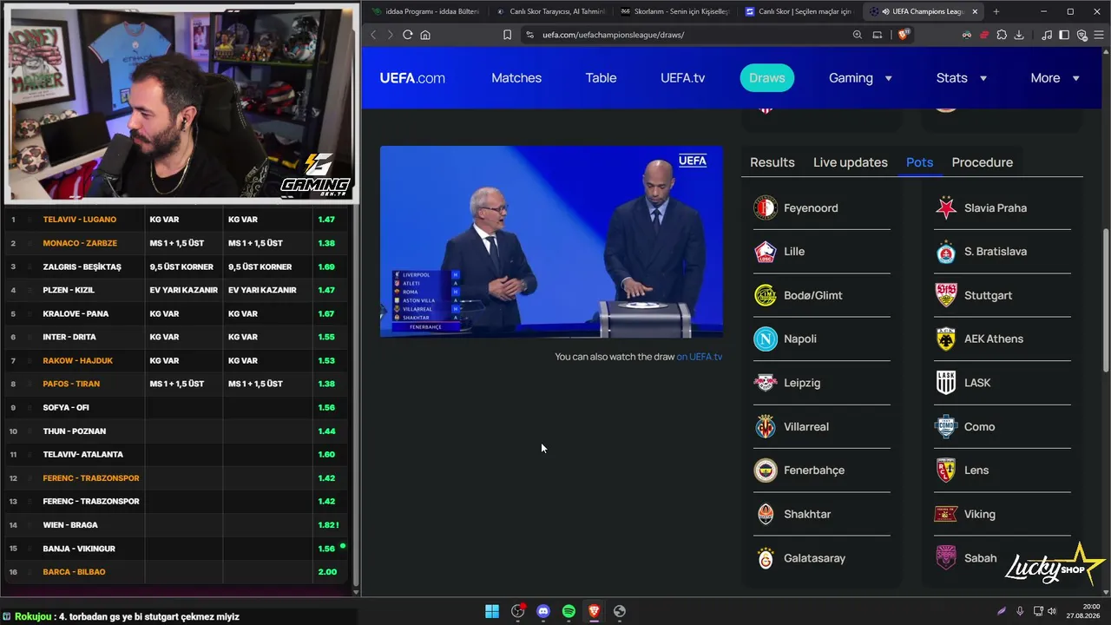Click the Fenerbahçe club crest
The width and height of the screenshot is (1111, 625).
(x=766, y=470)
